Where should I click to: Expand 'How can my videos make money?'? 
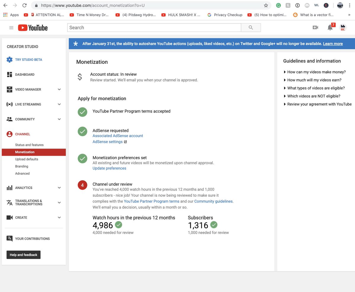tap(315, 72)
